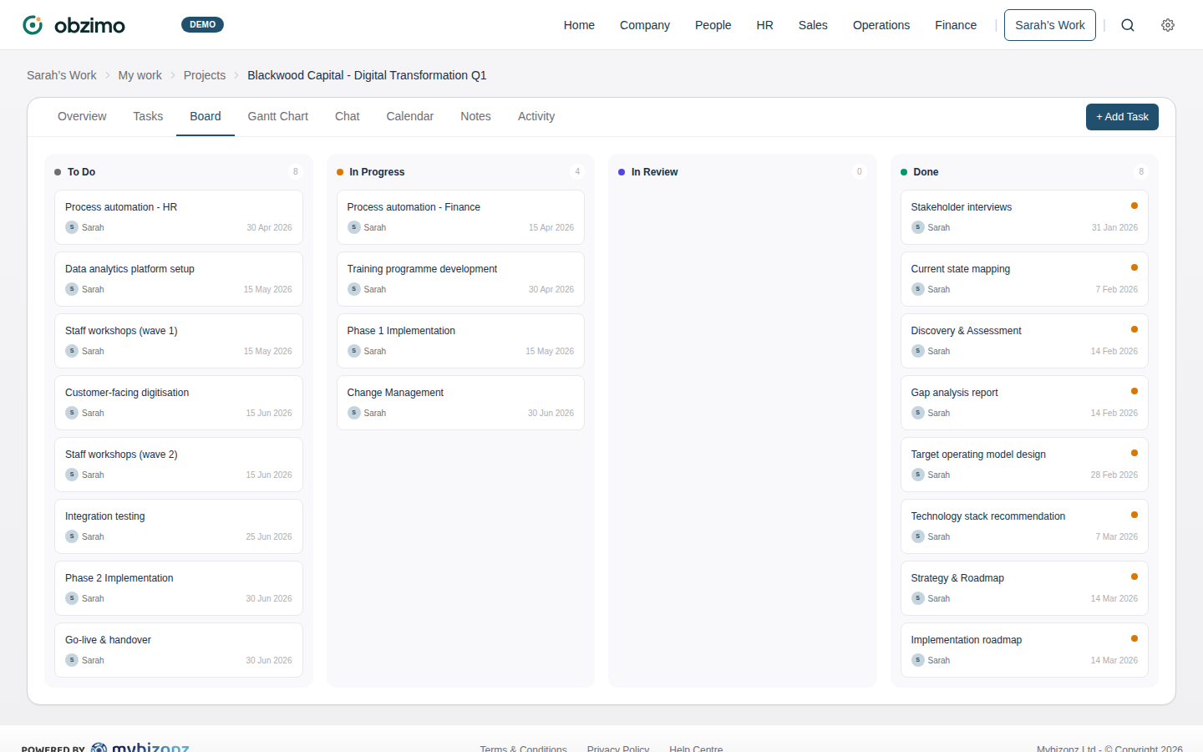Screen dimensions: 1203x752
Task: Open the Activity tab
Action: pyautogui.click(x=536, y=116)
